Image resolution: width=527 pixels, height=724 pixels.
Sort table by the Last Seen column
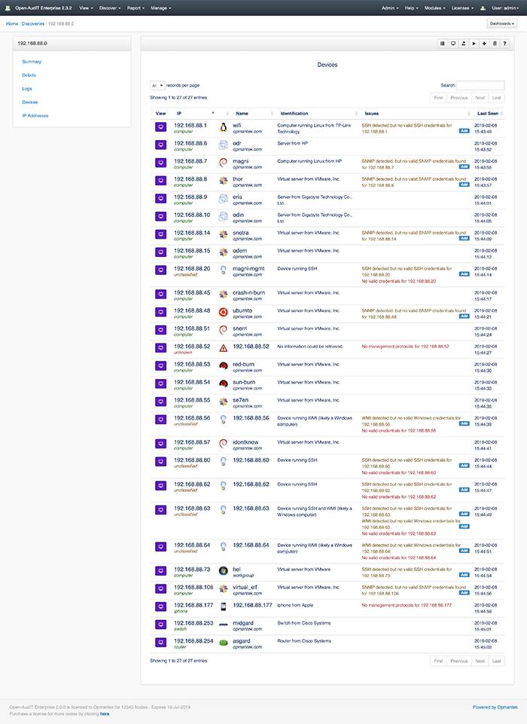tap(489, 113)
